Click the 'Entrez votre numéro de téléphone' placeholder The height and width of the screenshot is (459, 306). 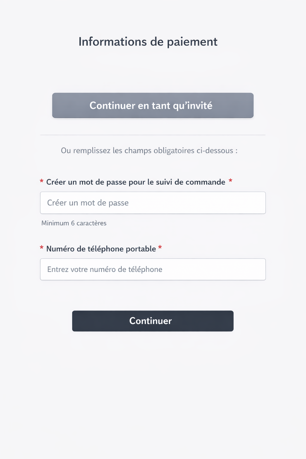(105, 270)
